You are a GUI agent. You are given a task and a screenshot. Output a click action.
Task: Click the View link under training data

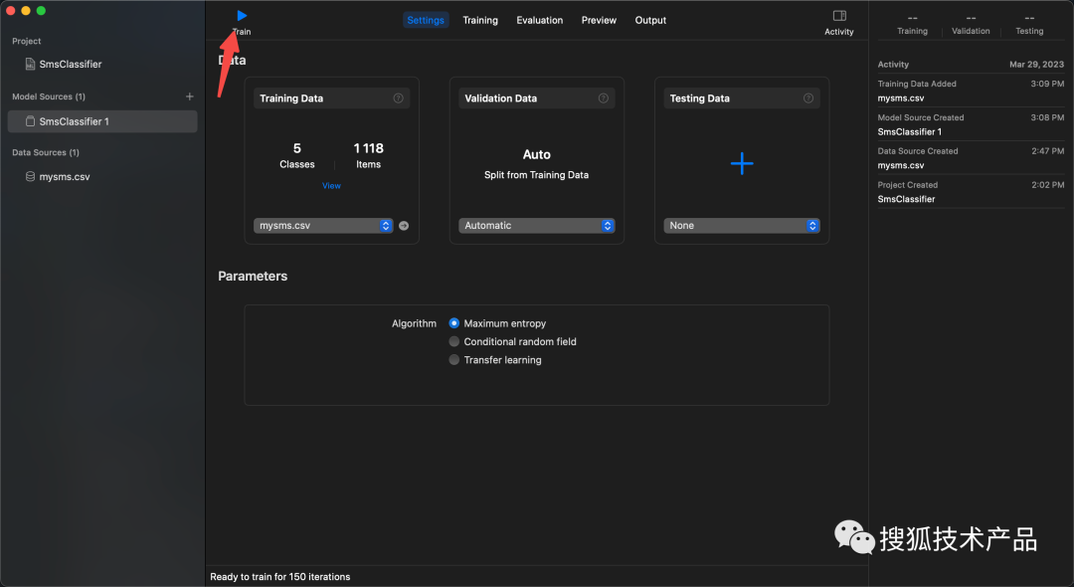click(331, 186)
